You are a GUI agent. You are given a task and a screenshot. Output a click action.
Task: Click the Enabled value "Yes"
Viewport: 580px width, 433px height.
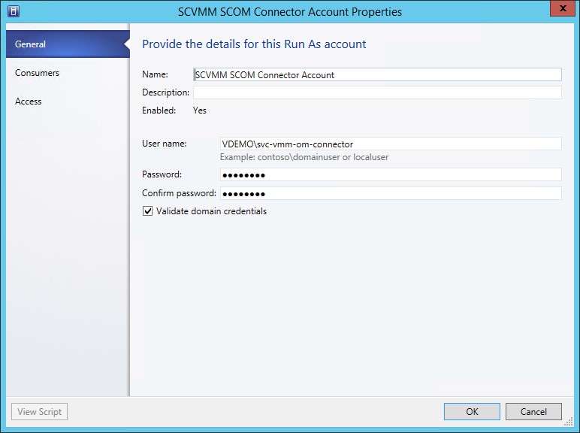(200, 111)
